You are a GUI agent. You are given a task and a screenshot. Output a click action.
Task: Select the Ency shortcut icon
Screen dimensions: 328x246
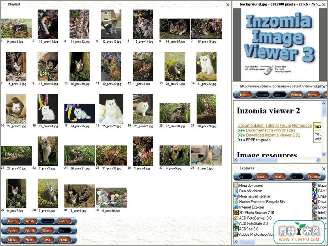[315, 207]
